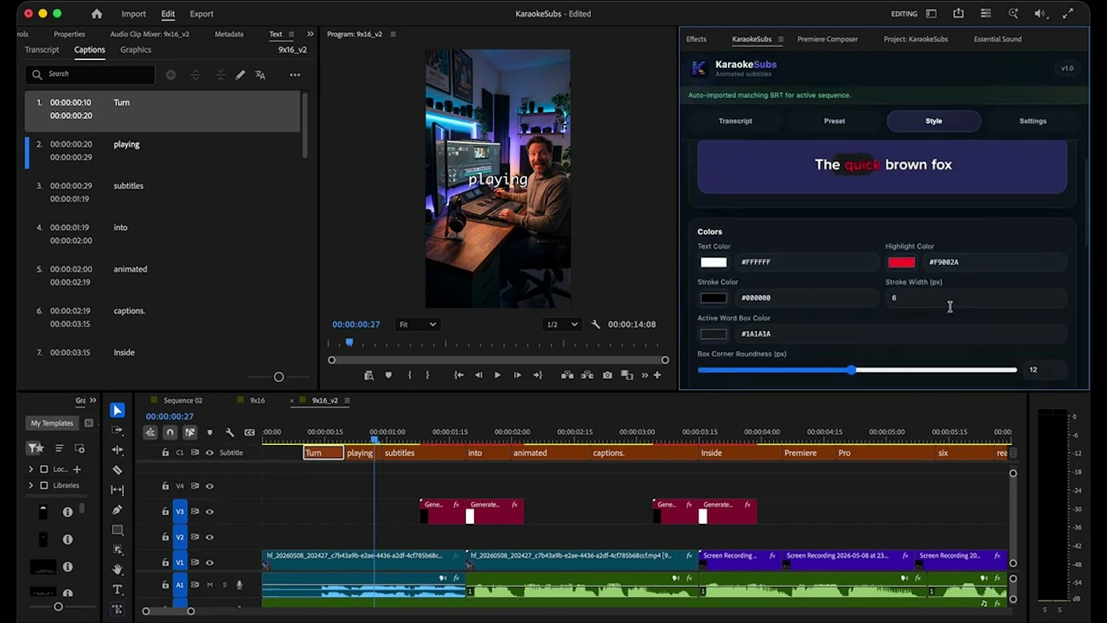Select the Type tool

click(x=118, y=590)
